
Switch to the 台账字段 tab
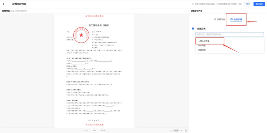coord(236,20)
